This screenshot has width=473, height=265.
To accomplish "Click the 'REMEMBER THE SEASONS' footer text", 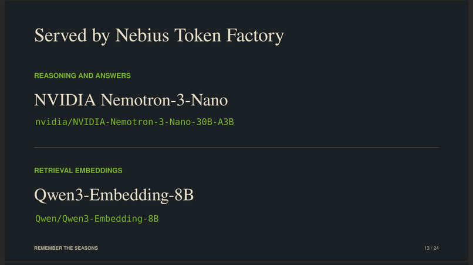I will [66, 248].
